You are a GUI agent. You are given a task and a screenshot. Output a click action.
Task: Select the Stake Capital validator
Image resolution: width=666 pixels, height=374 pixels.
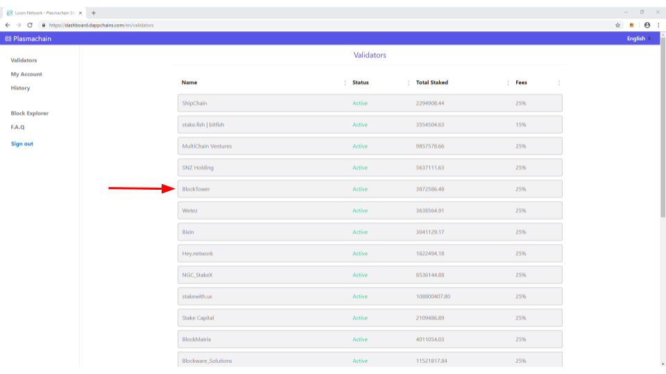pyautogui.click(x=370, y=318)
